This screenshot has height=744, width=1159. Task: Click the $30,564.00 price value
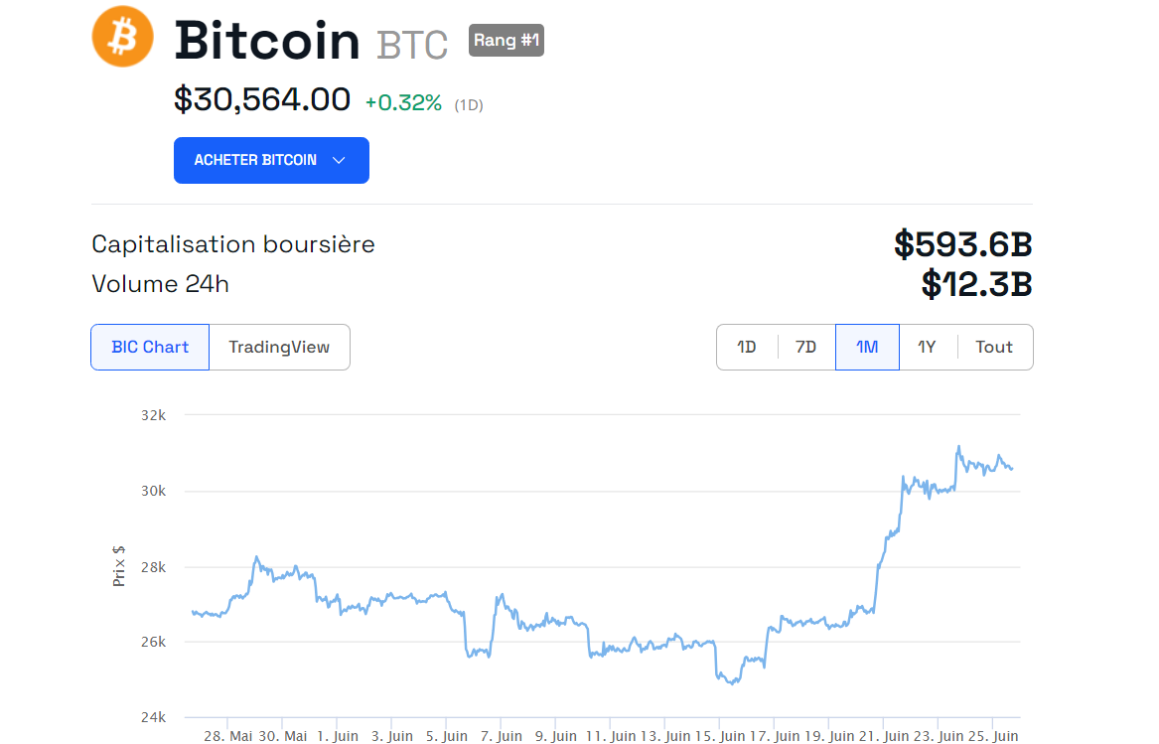pyautogui.click(x=261, y=100)
